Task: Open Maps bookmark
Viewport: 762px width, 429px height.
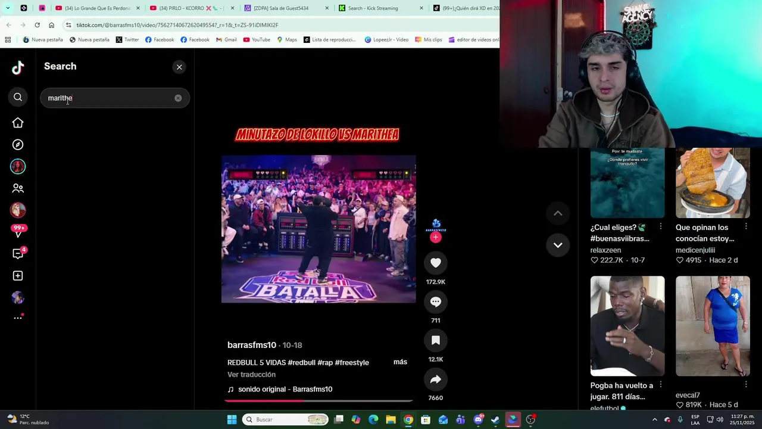Action: [x=286, y=40]
